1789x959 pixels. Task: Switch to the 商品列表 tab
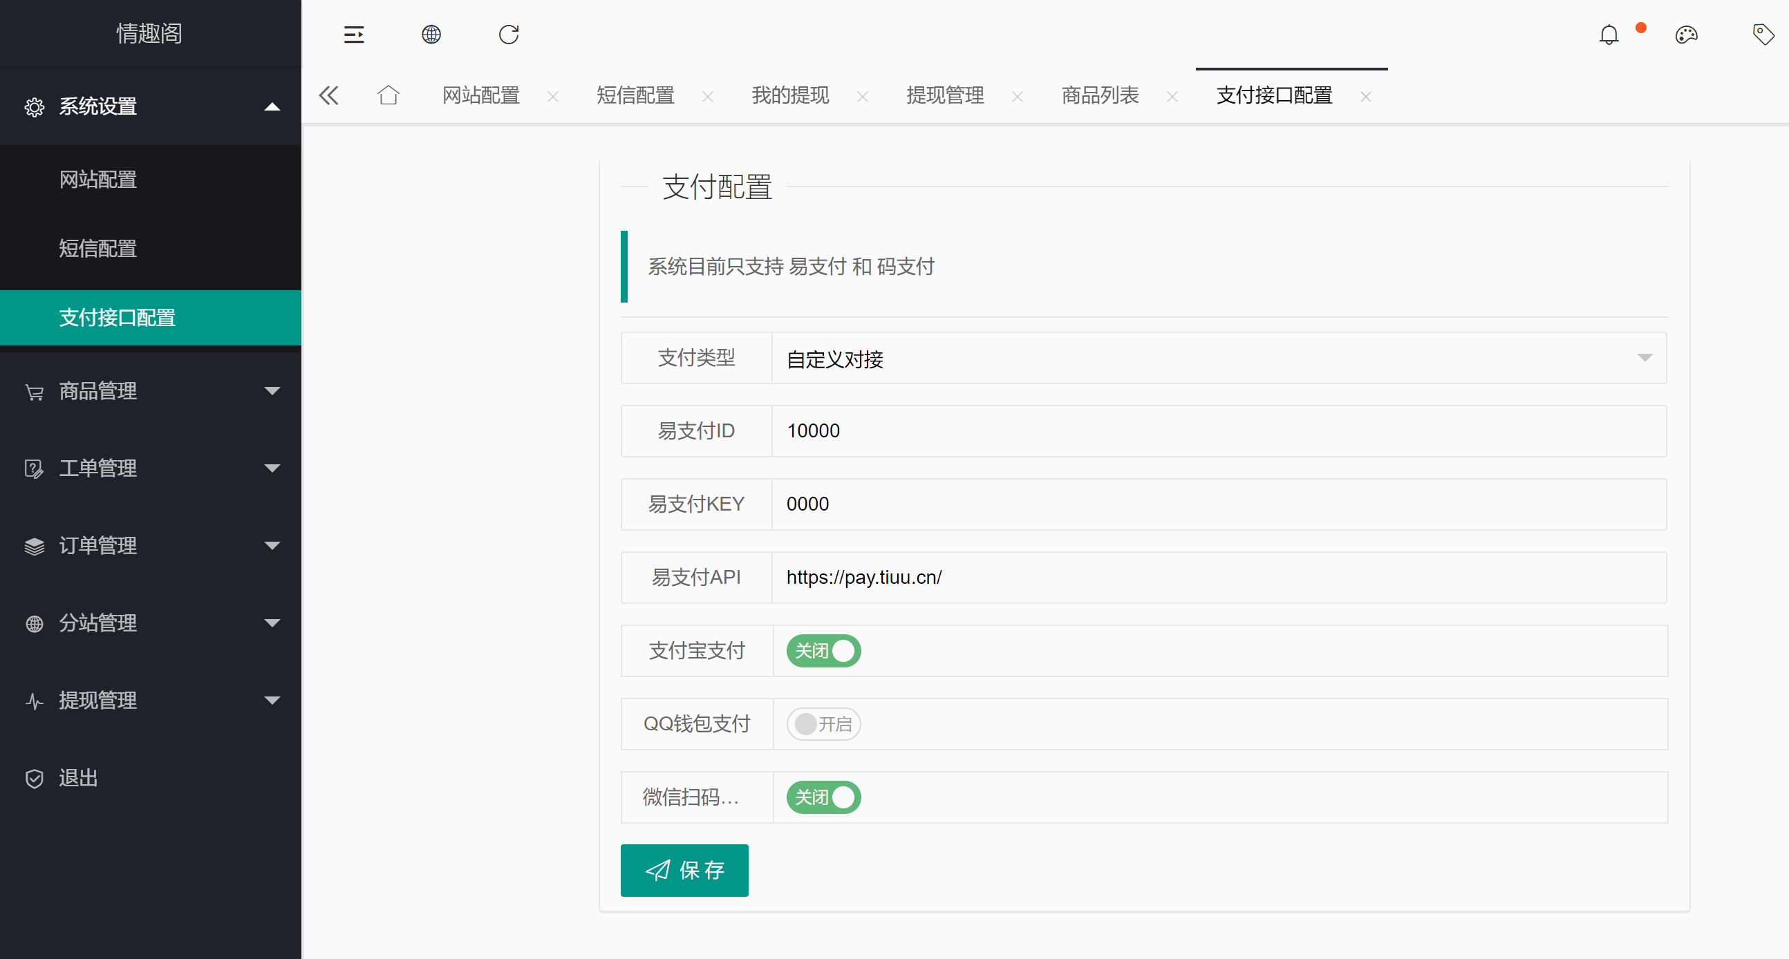(1099, 95)
